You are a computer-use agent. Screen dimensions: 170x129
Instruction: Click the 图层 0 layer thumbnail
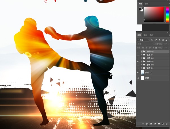[143, 78]
